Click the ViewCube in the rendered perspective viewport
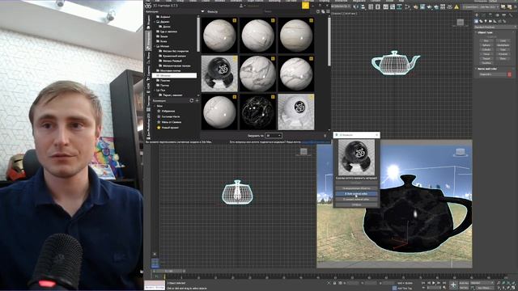This screenshot has height=291, width=518. (x=460, y=153)
